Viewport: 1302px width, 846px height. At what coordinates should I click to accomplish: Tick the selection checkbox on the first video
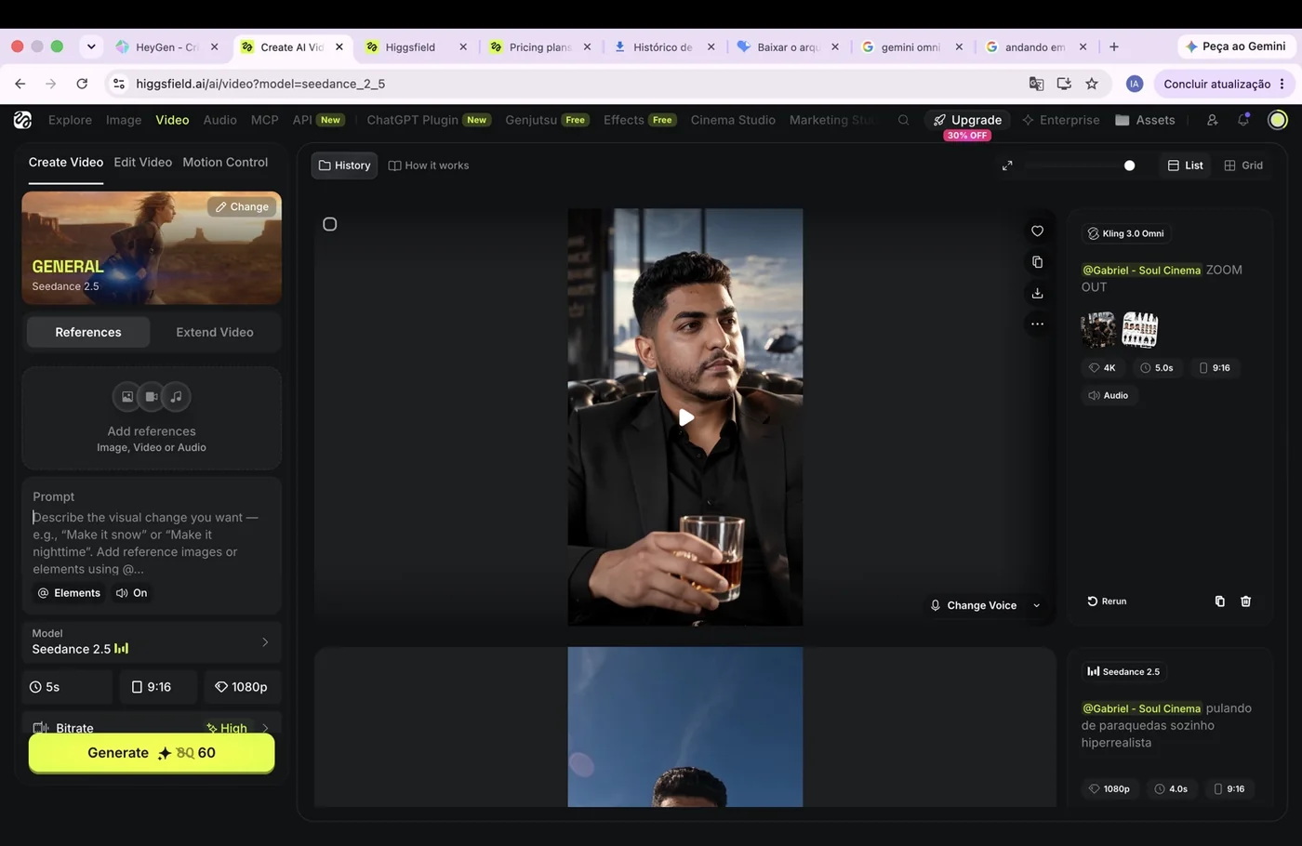coord(329,224)
